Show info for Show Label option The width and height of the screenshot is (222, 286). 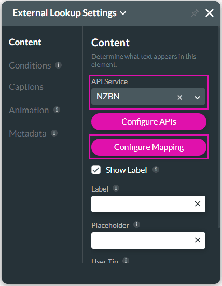[156, 169]
